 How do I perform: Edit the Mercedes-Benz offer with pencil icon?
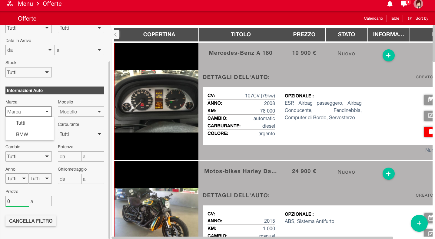coord(429,116)
